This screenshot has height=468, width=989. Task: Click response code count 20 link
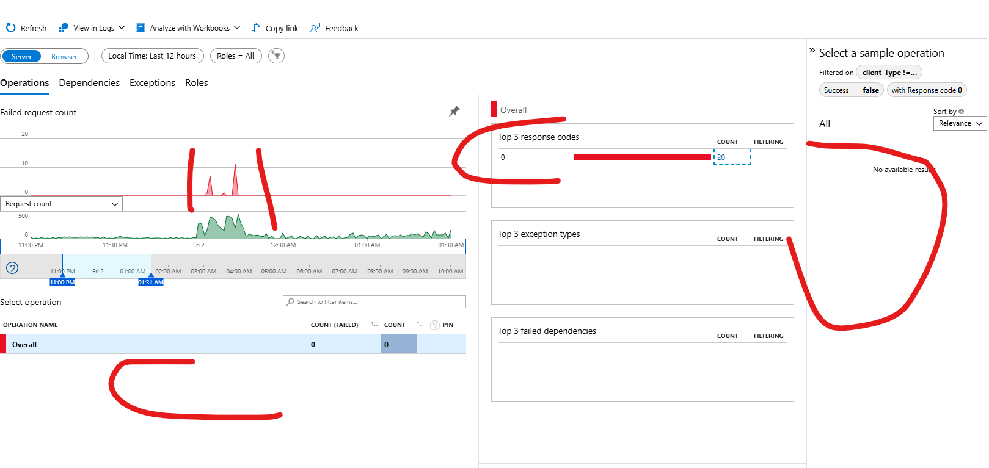pos(721,157)
